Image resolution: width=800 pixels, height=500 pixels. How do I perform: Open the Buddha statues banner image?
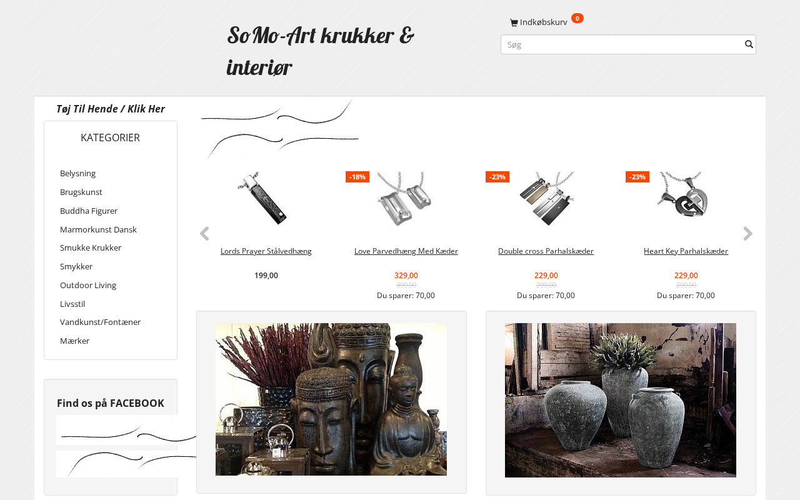coord(331,399)
